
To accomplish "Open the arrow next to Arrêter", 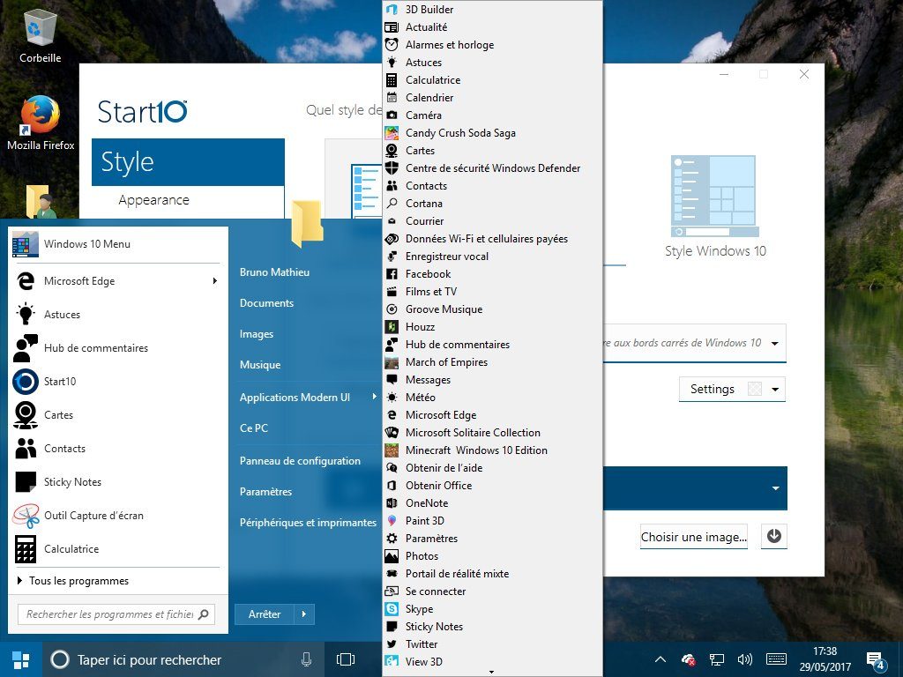I will click(304, 614).
